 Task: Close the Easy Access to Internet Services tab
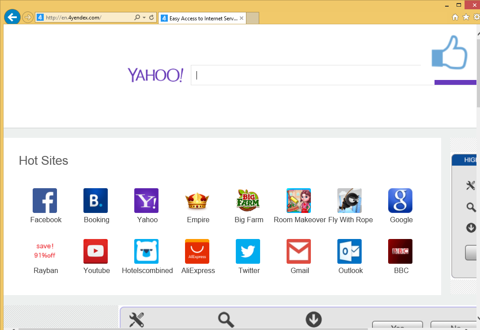click(242, 18)
